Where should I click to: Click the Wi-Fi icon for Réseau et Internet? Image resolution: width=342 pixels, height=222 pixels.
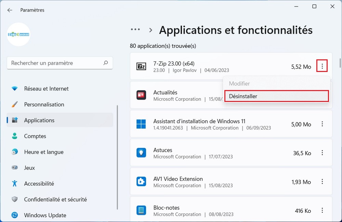click(15, 89)
